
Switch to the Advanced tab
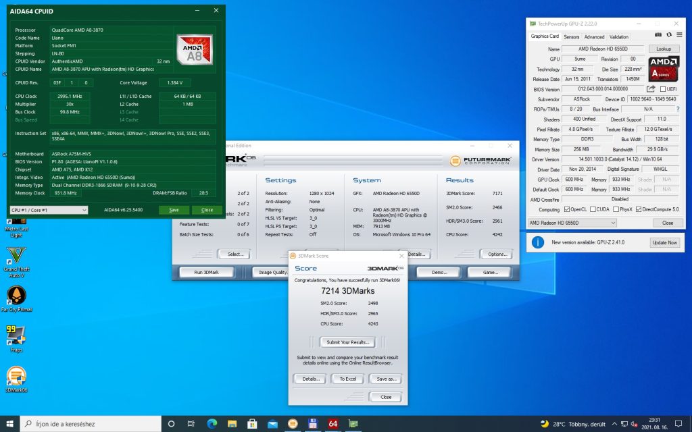(595, 37)
